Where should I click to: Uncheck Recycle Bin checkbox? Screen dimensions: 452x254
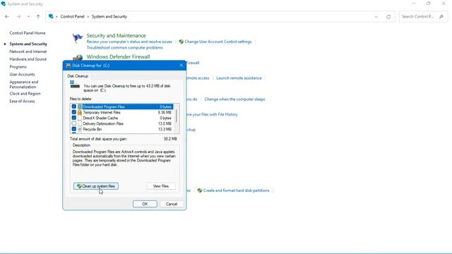coord(74,129)
